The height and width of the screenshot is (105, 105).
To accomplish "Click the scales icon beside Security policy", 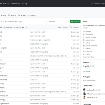I will click(x=84, y=40).
